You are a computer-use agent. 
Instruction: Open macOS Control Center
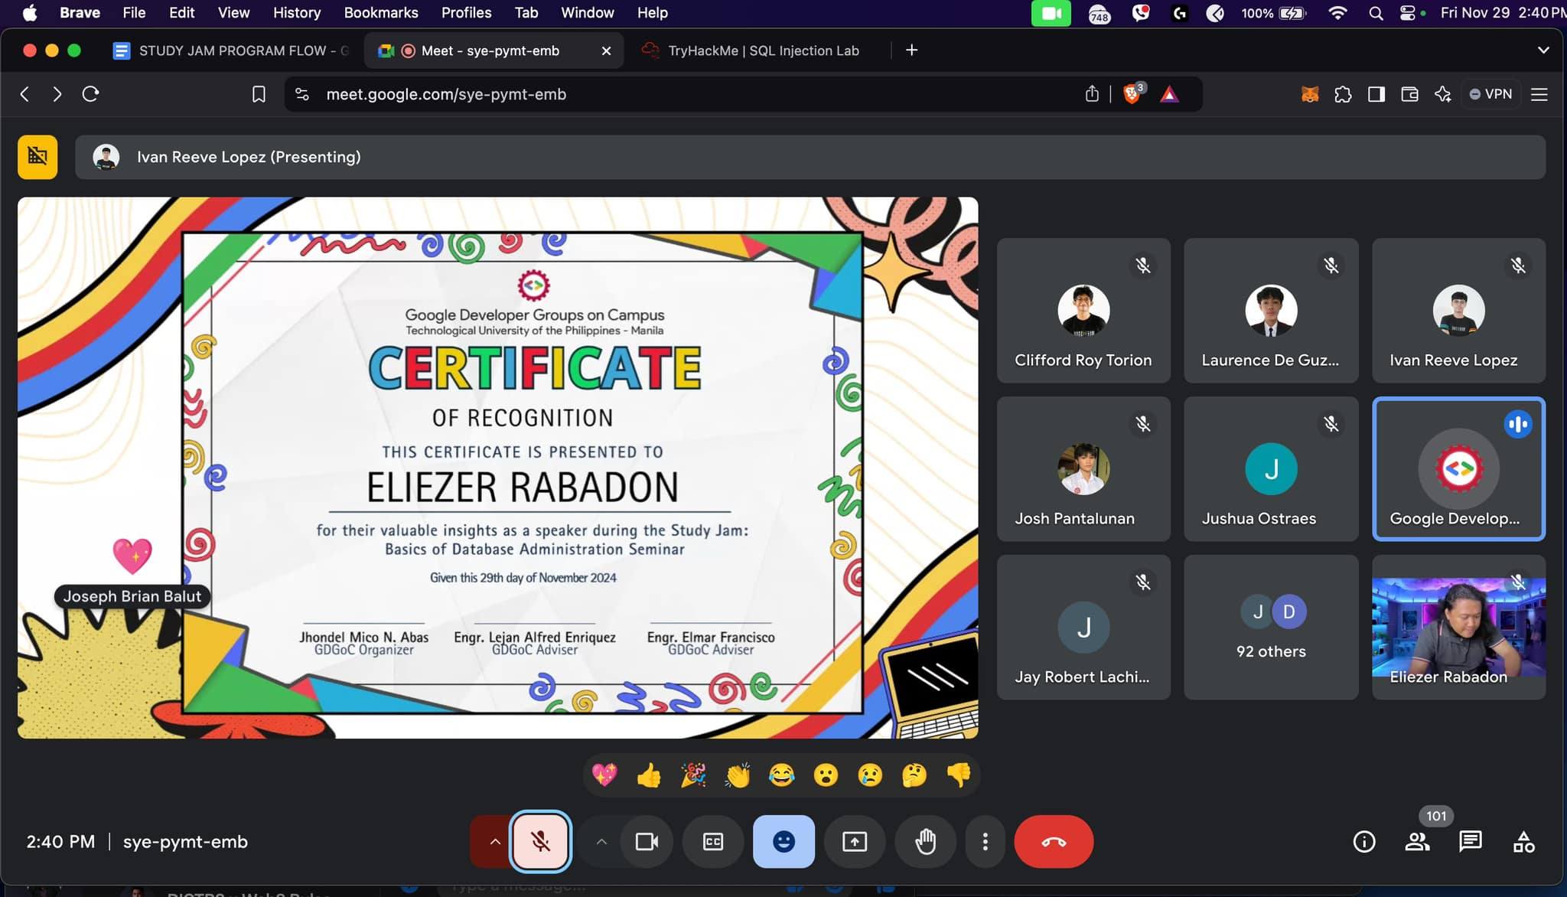coord(1408,13)
